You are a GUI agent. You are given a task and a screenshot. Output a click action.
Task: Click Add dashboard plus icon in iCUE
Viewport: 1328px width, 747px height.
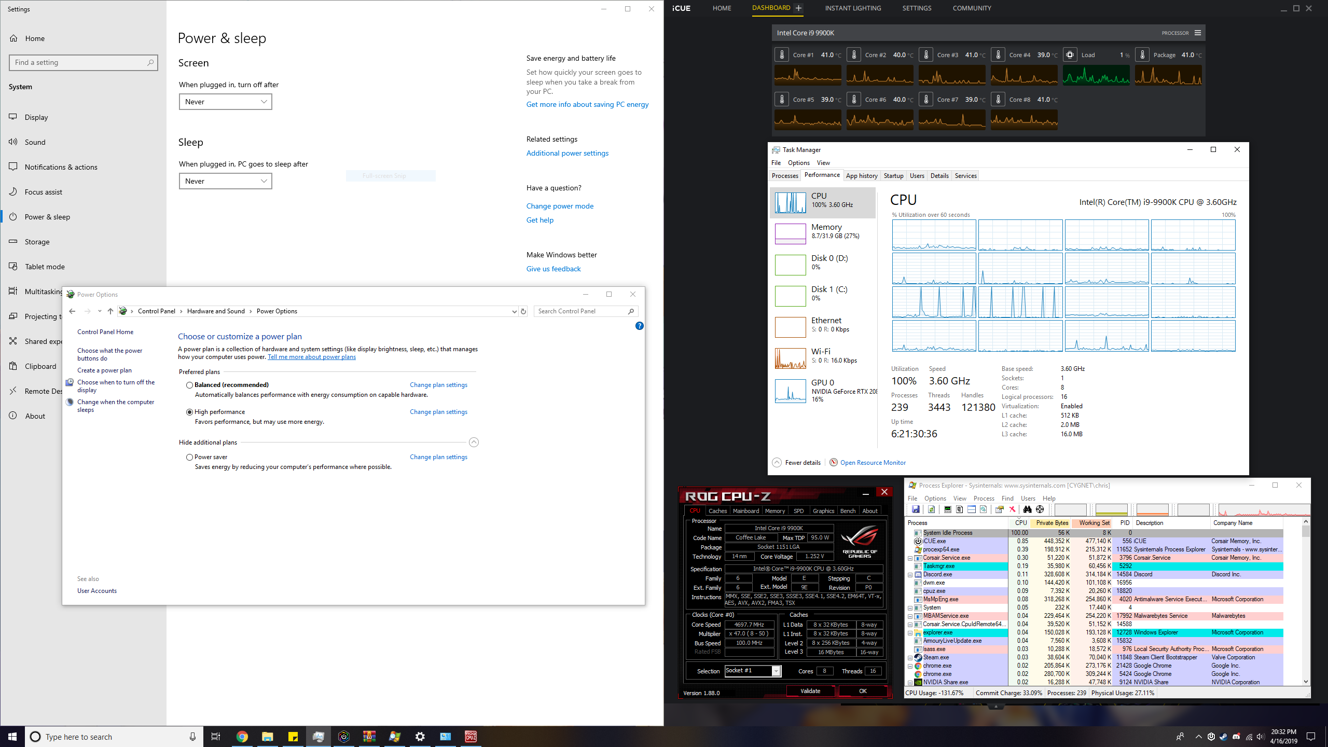click(x=799, y=8)
